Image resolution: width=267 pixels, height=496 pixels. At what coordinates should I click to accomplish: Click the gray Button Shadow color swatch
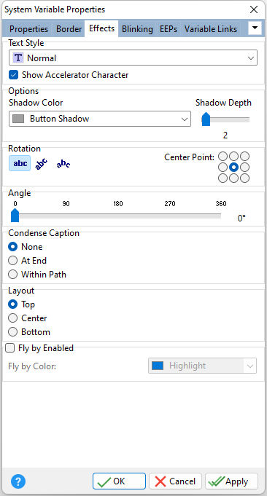(18, 119)
